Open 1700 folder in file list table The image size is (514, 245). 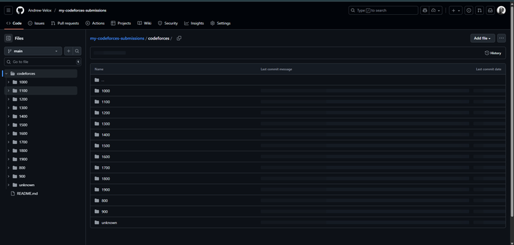[106, 168]
